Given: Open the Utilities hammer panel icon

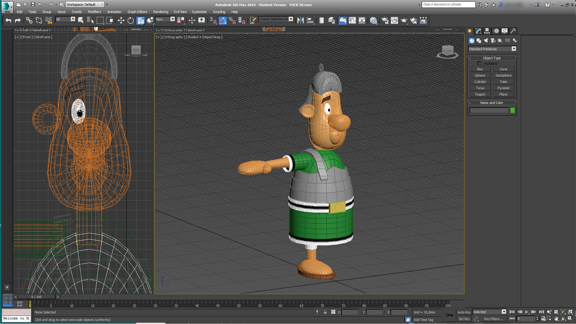Looking at the screenshot, I should [513, 31].
